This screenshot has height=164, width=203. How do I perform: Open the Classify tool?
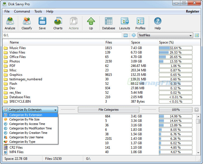[x=27, y=23]
